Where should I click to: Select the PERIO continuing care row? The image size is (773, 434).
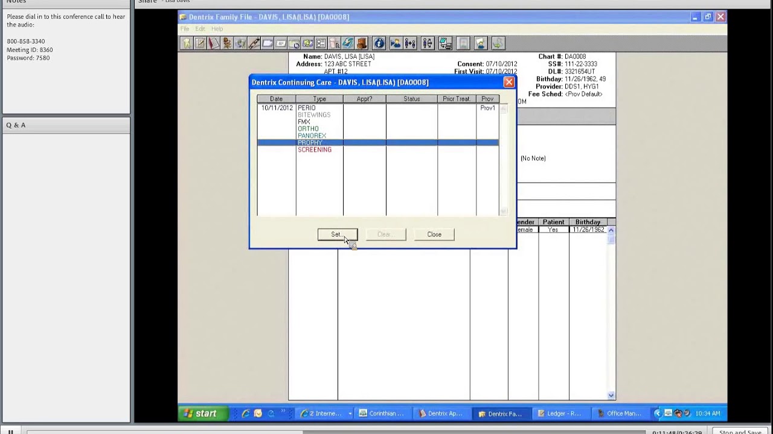point(378,108)
